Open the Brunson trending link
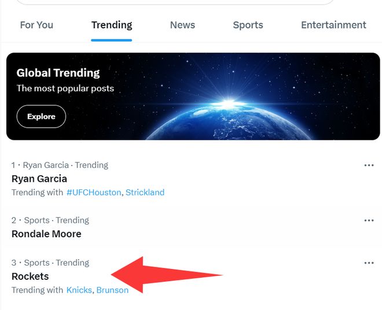This screenshot has height=310, width=382. pyautogui.click(x=112, y=290)
